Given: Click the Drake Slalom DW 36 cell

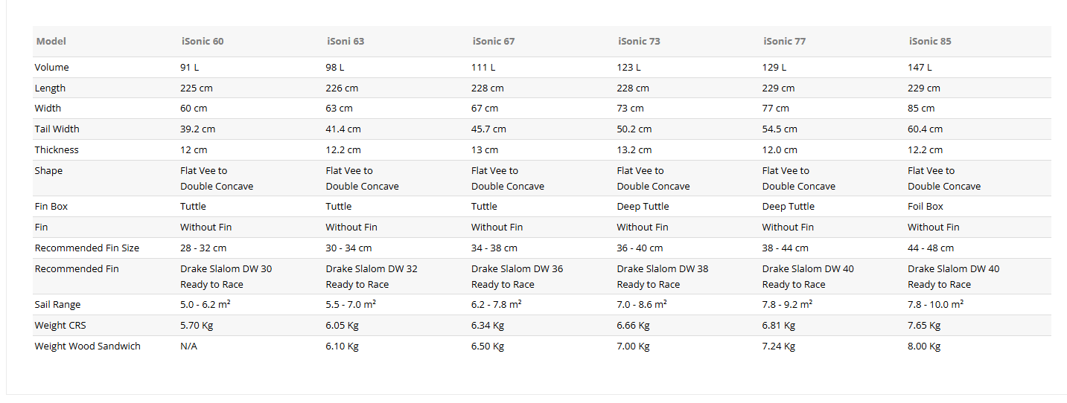Looking at the screenshot, I should pyautogui.click(x=517, y=277).
